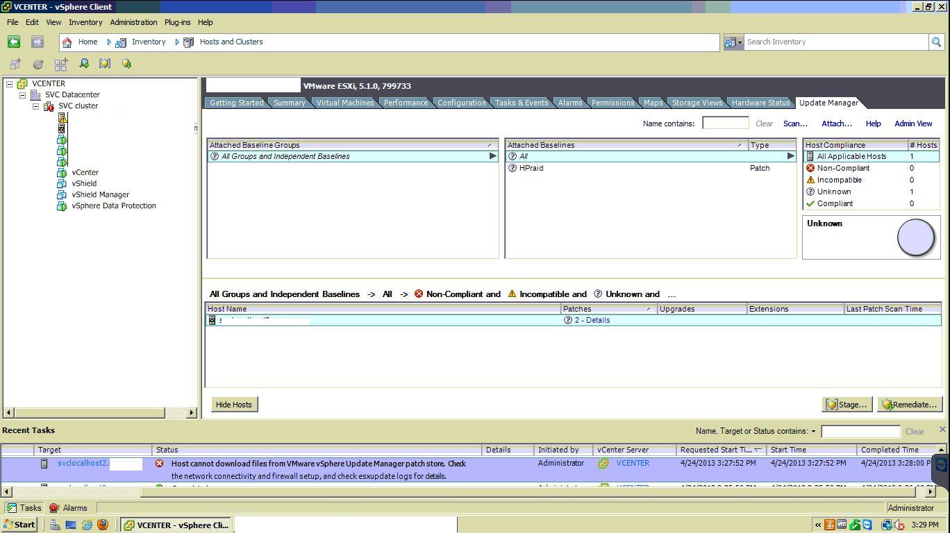Click the Compliant green checkmark icon
The width and height of the screenshot is (950, 533).
(810, 203)
